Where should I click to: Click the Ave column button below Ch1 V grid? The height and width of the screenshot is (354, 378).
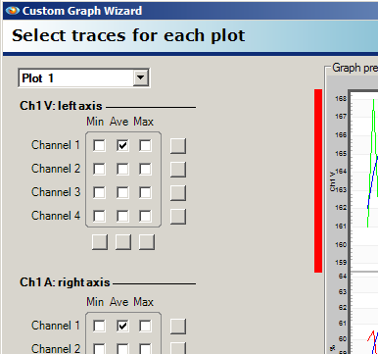tap(123, 242)
